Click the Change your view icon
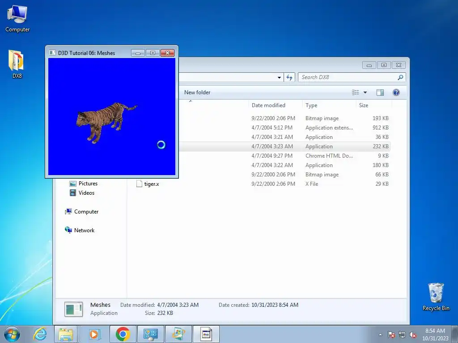This screenshot has height=343, width=458. coord(356,92)
